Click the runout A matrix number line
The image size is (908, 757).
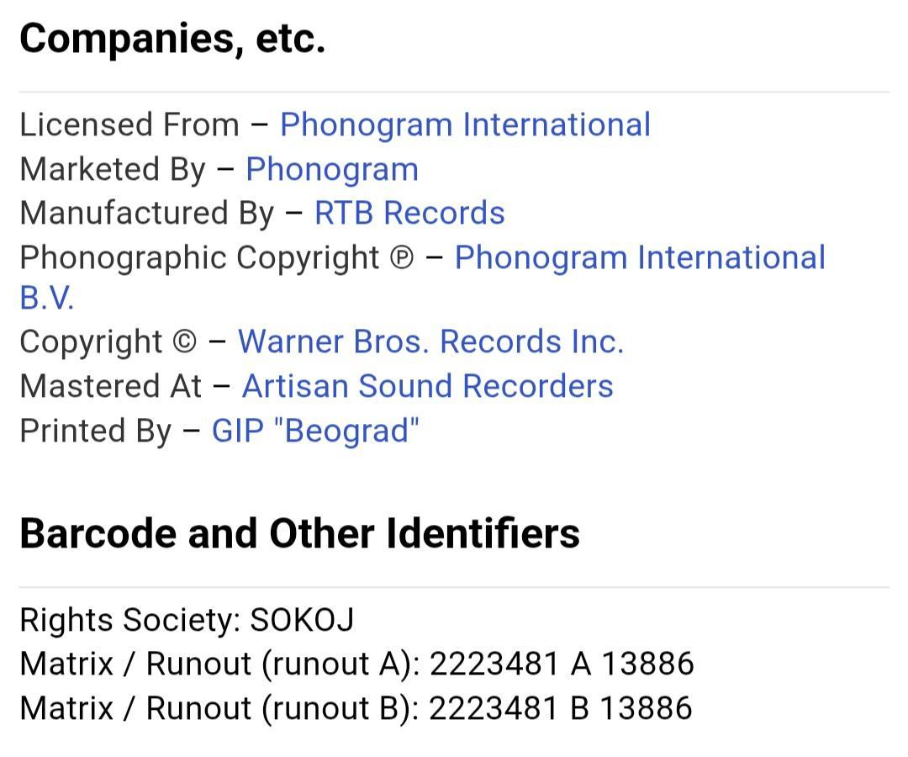(x=356, y=663)
